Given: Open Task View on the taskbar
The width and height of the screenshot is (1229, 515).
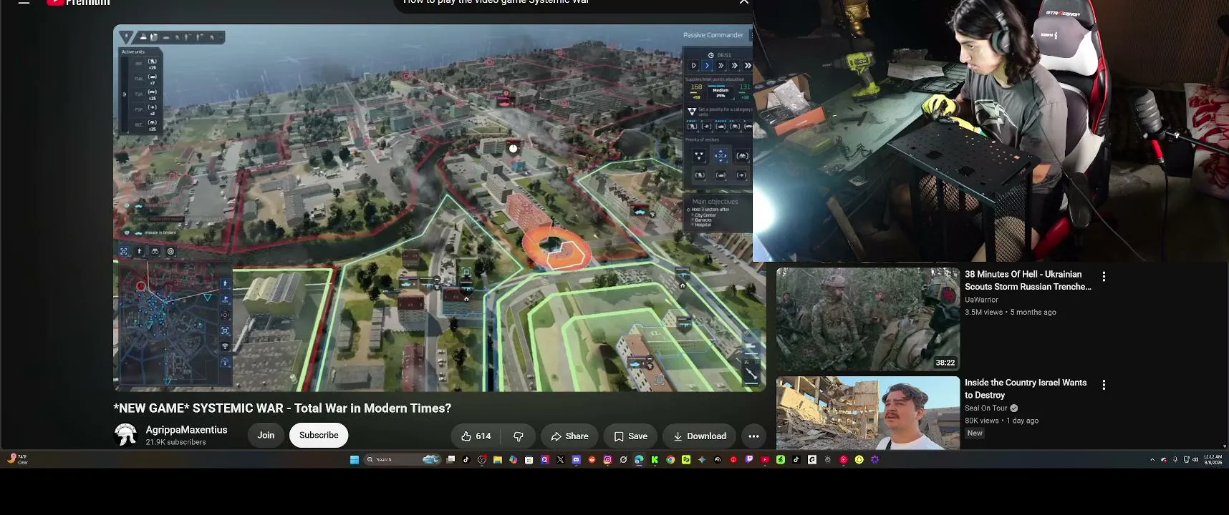Looking at the screenshot, I should click(x=450, y=460).
